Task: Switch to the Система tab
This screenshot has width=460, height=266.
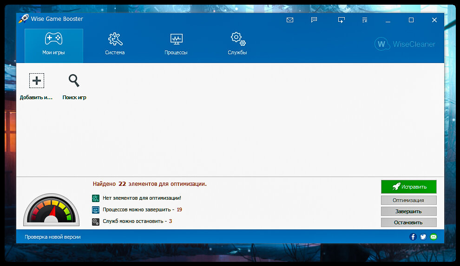Action: pyautogui.click(x=115, y=44)
